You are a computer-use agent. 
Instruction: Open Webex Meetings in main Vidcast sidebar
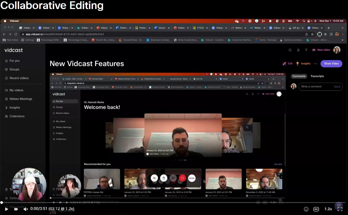tap(19, 99)
